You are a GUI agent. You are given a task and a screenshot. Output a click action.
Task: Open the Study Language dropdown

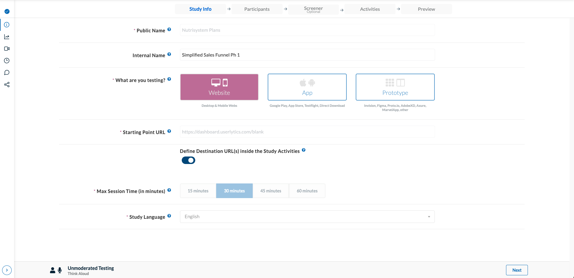(x=307, y=217)
